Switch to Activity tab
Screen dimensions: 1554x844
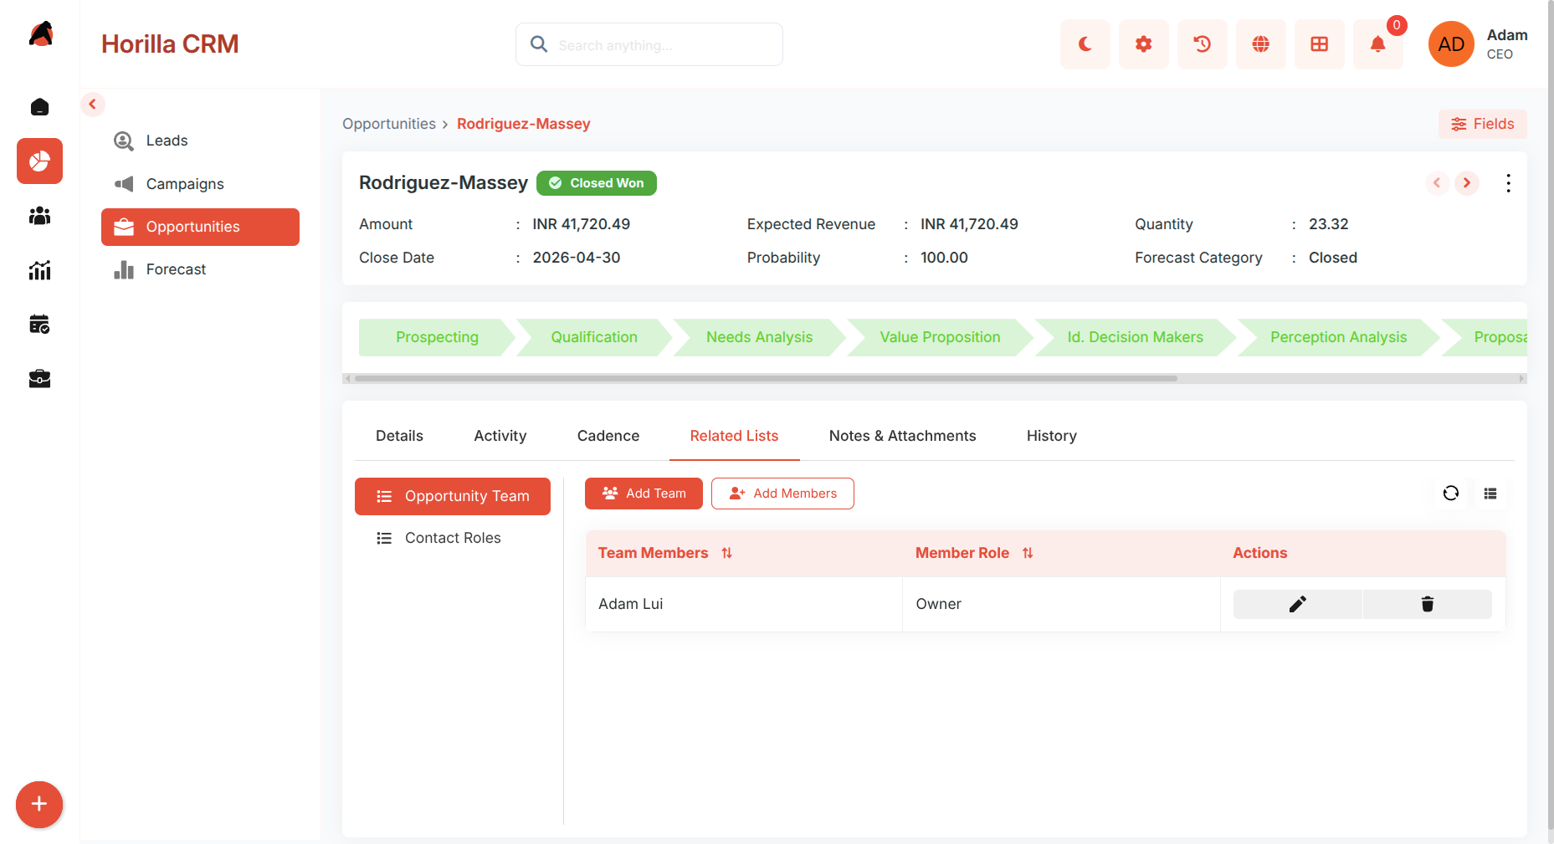500,436
